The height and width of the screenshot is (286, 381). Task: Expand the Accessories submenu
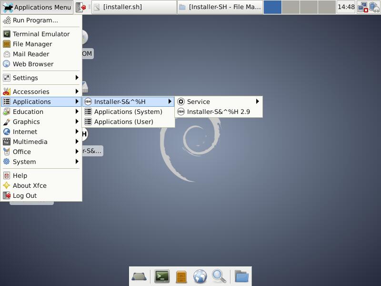point(41,92)
